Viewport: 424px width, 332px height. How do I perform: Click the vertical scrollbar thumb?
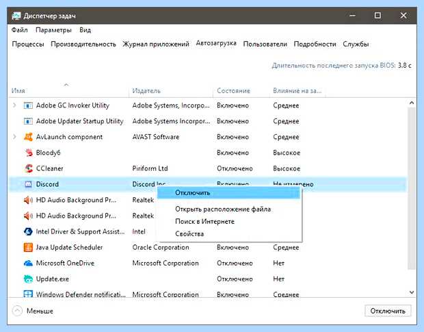412,188
